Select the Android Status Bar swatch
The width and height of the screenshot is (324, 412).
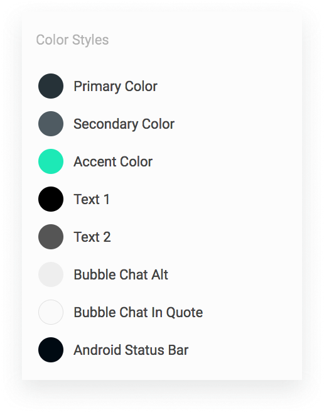51,350
